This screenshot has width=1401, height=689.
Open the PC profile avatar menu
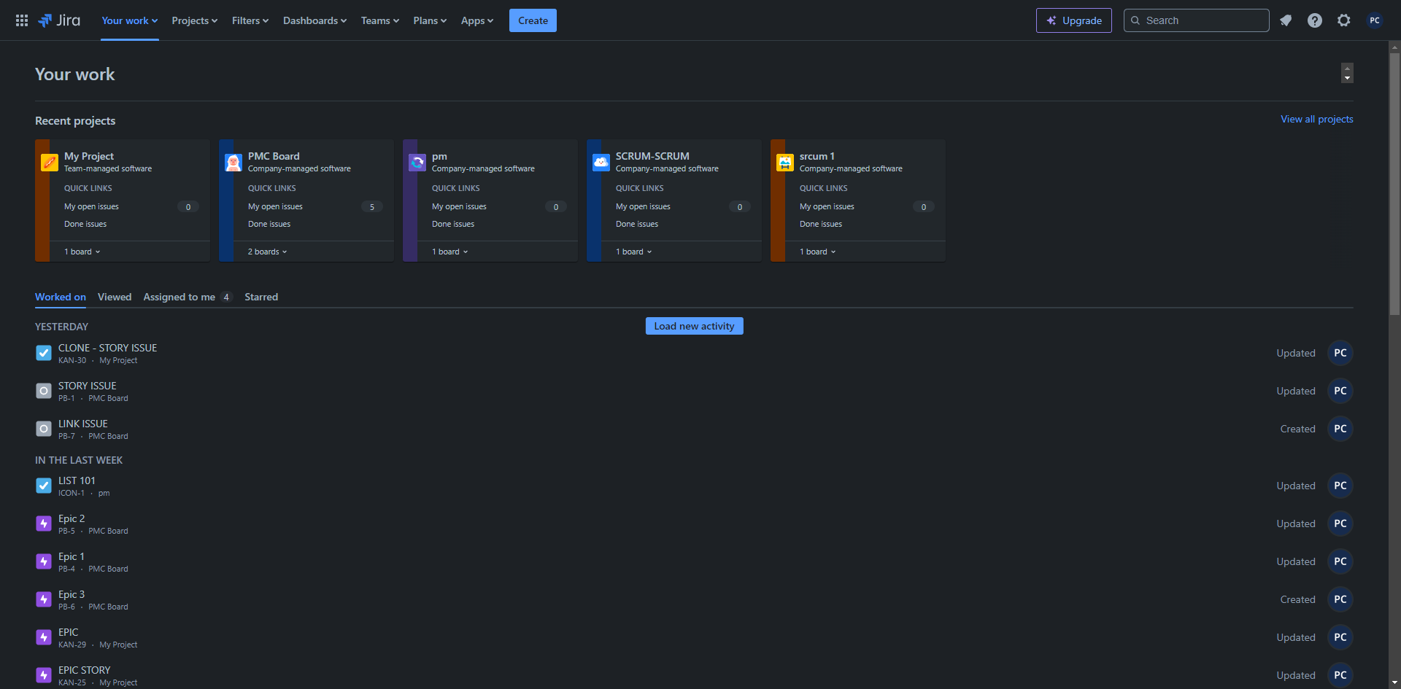coord(1375,20)
